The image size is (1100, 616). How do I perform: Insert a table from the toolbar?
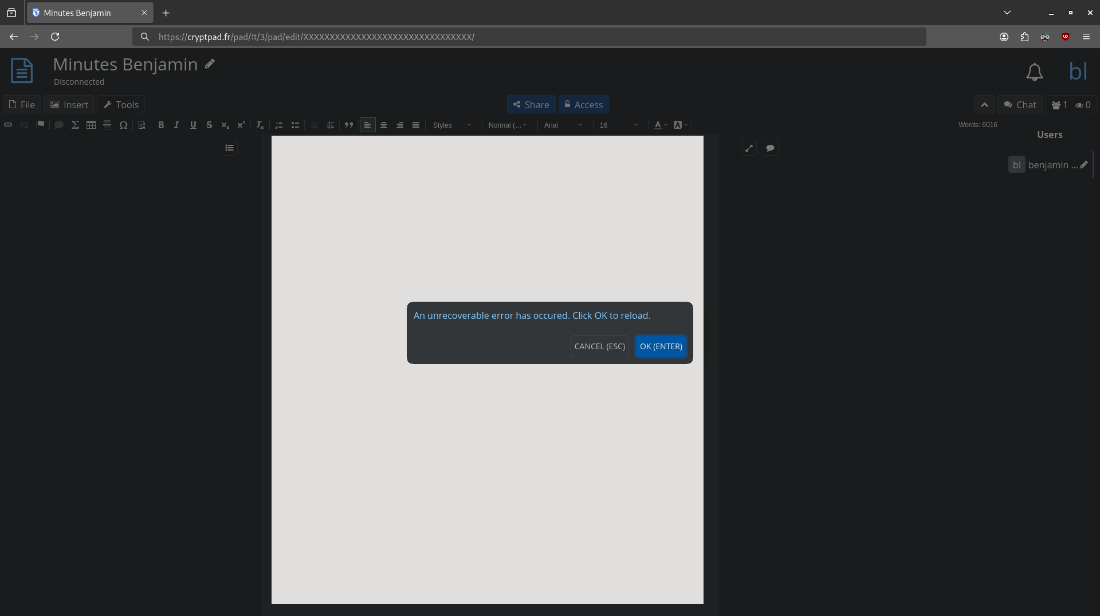point(91,125)
